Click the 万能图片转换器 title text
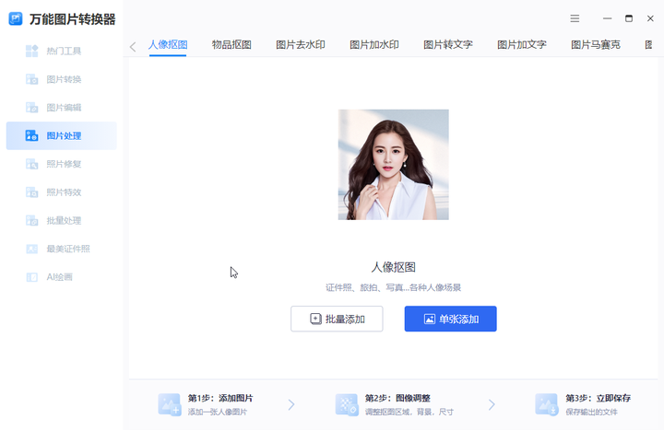Viewport: 664px width, 430px height. 73,19
